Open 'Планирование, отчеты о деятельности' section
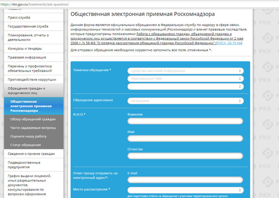 coord(28,37)
